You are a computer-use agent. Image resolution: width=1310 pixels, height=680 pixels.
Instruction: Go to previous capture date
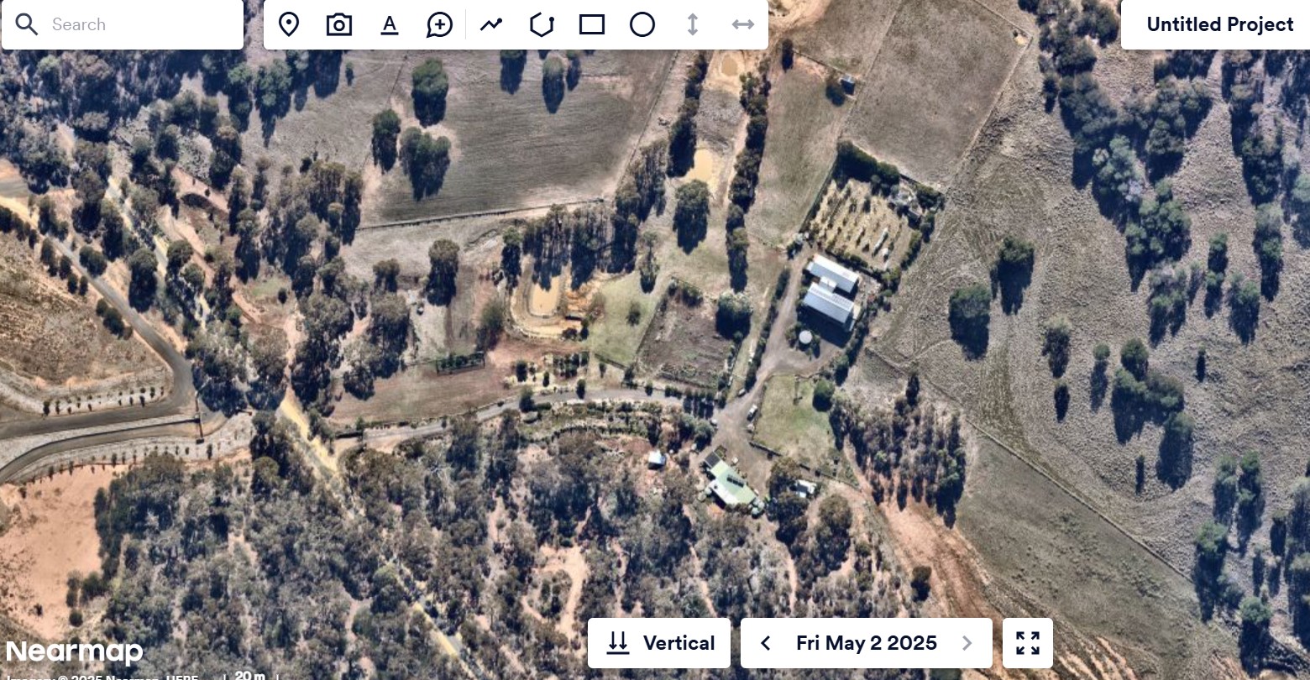point(766,643)
